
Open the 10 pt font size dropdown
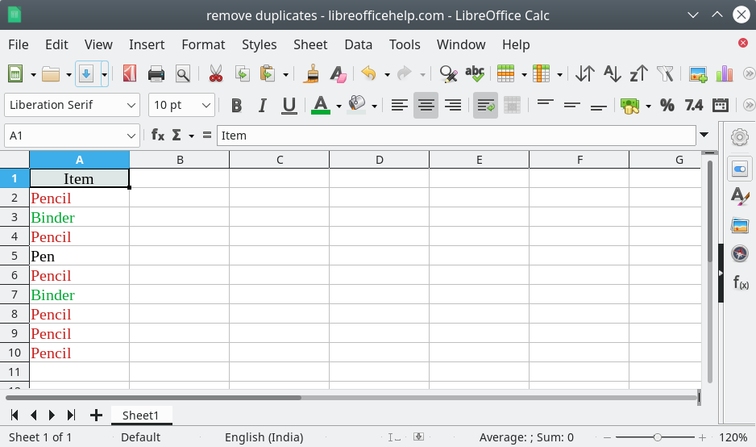(x=206, y=105)
